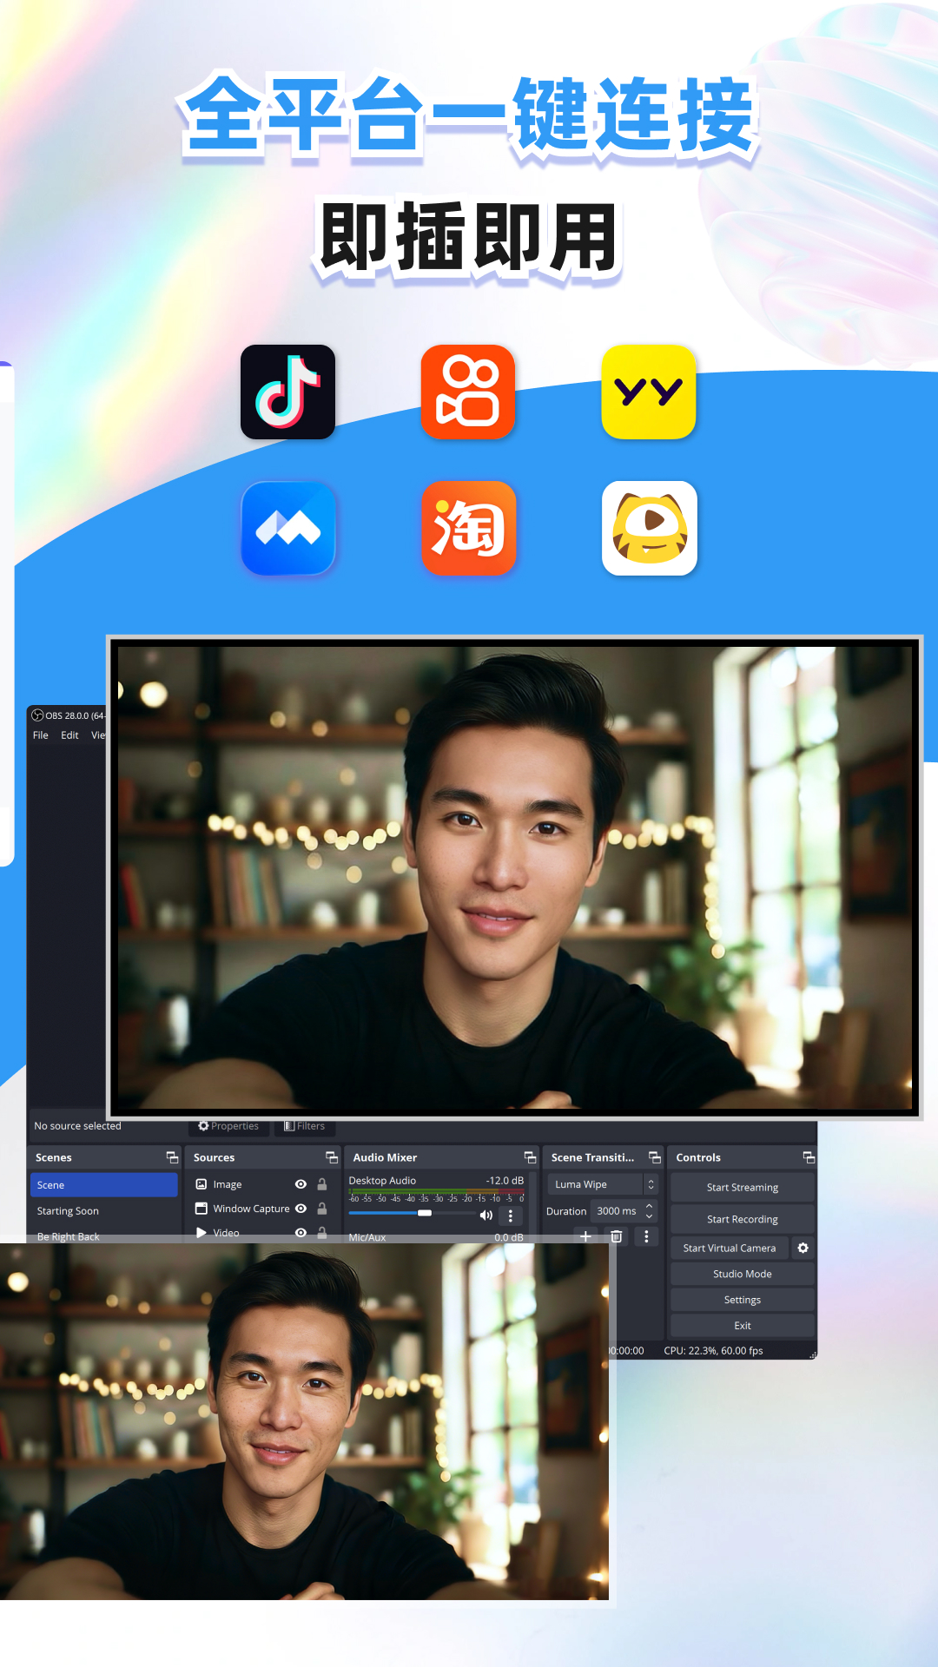Click the '即插即用' headline text
The width and height of the screenshot is (938, 1667).
point(469,238)
